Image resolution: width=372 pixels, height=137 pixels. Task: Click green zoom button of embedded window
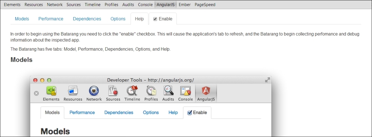49,80
